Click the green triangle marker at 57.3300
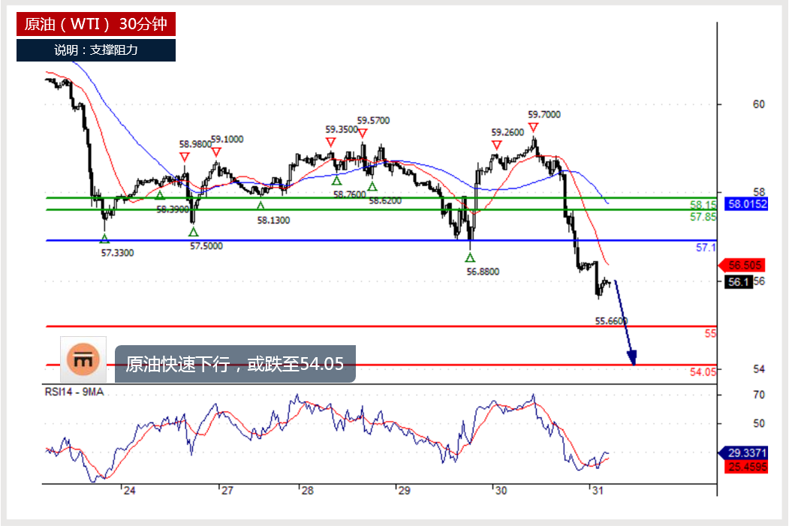 click(104, 239)
